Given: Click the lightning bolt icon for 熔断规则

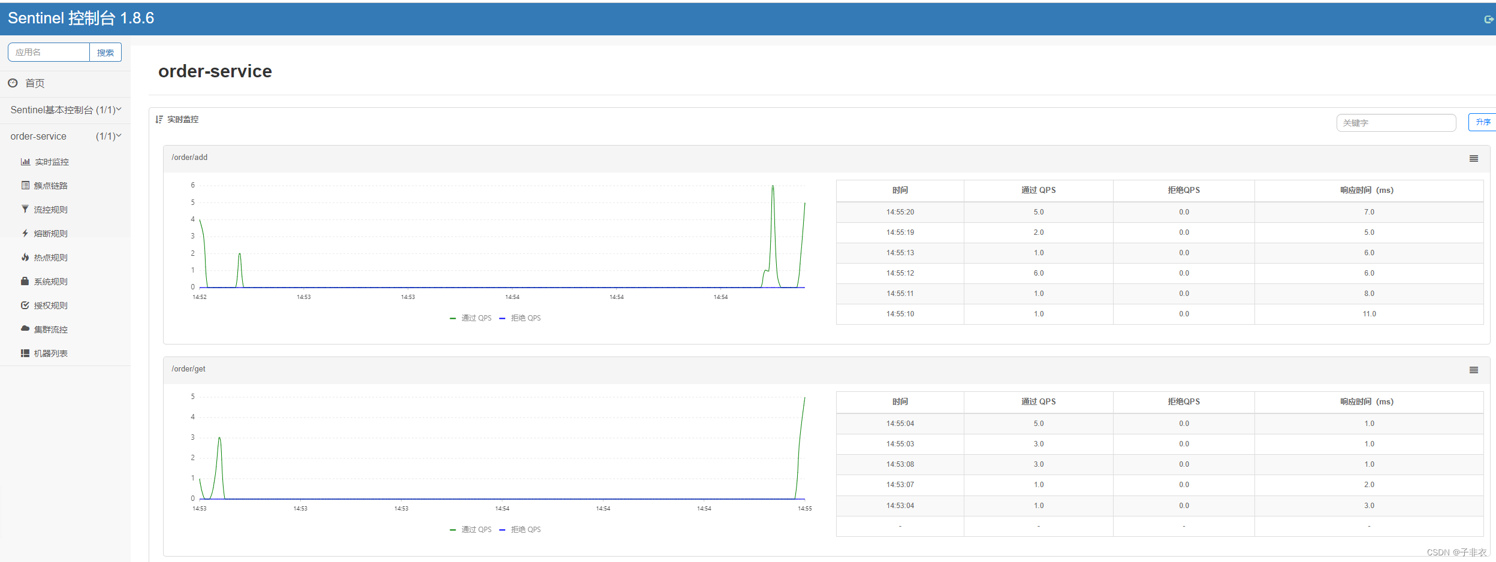Looking at the screenshot, I should point(25,233).
